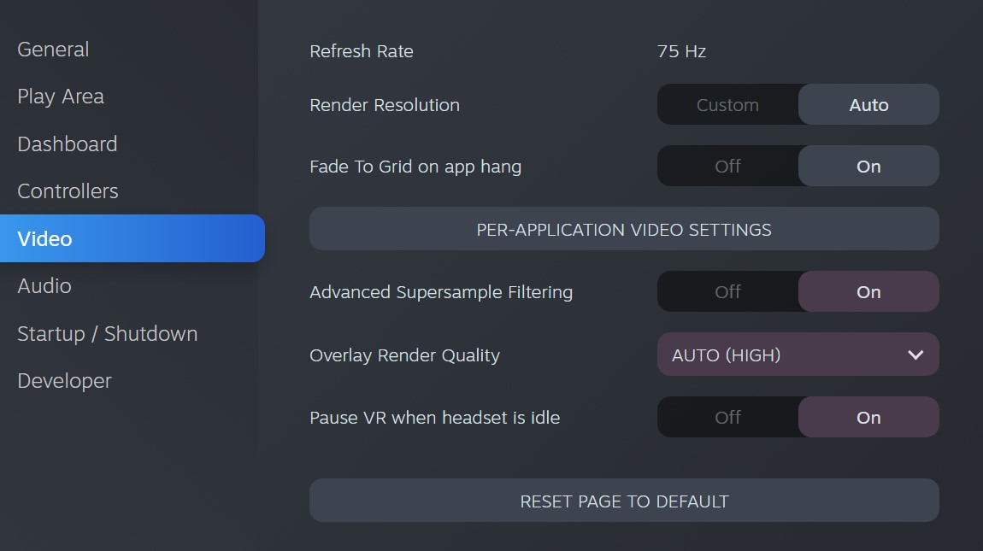Open the General settings tab

[x=53, y=50]
